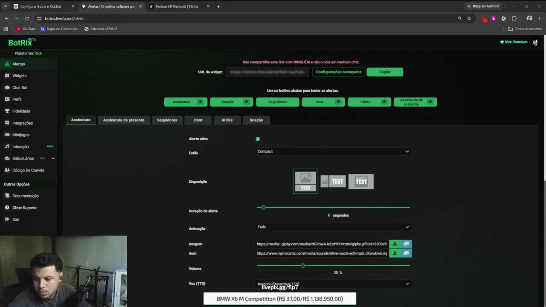Switch to the Doação settings tab
Image resolution: width=546 pixels, height=307 pixels.
tap(256, 120)
